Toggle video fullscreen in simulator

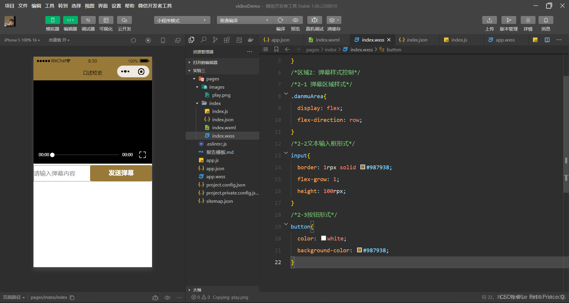pyautogui.click(x=143, y=155)
